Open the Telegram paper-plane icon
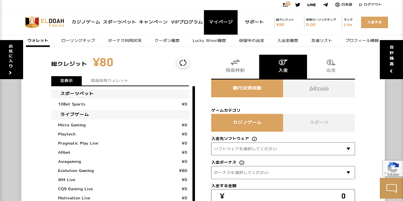 point(326,5)
